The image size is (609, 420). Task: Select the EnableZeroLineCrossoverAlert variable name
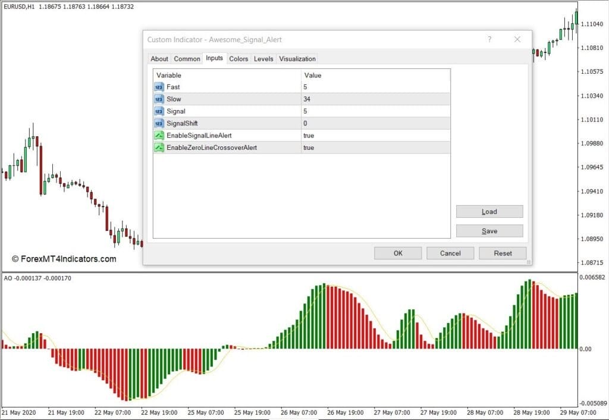[212, 148]
